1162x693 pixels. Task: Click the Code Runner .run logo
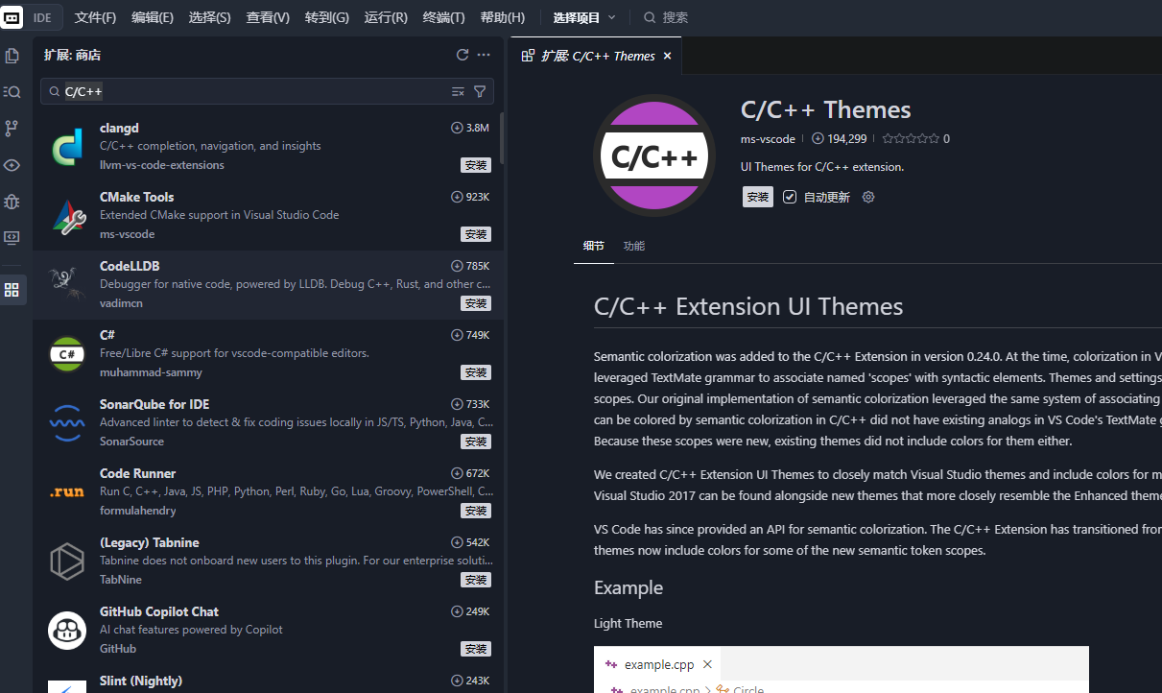[x=67, y=492]
